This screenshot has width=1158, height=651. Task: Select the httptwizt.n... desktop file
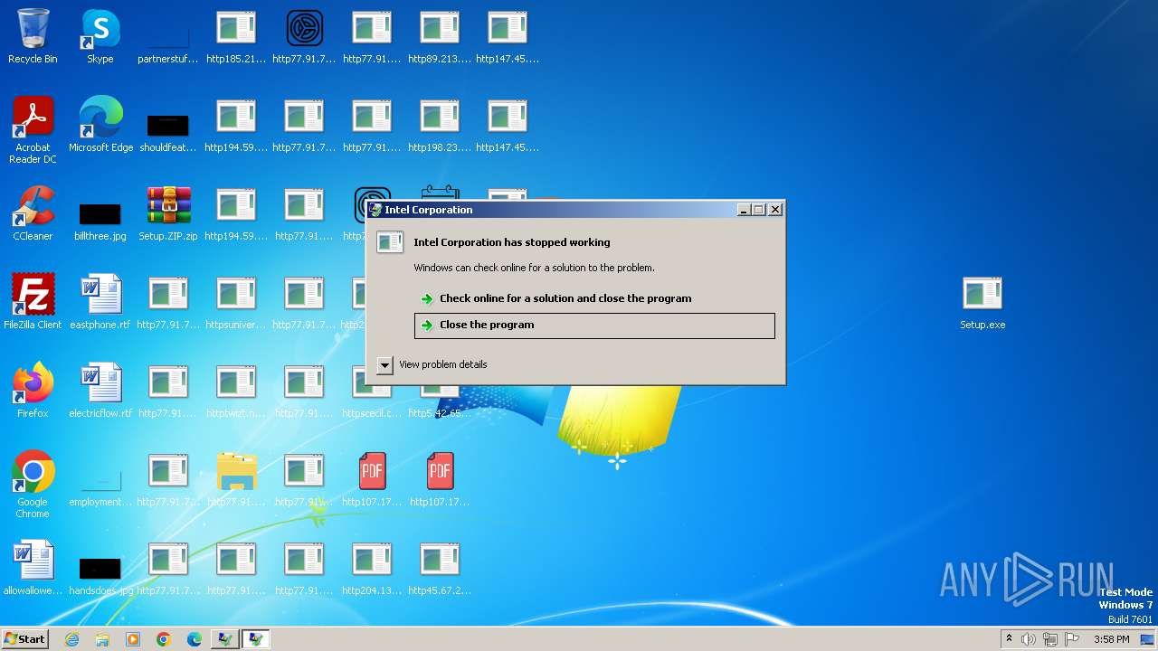click(x=236, y=392)
